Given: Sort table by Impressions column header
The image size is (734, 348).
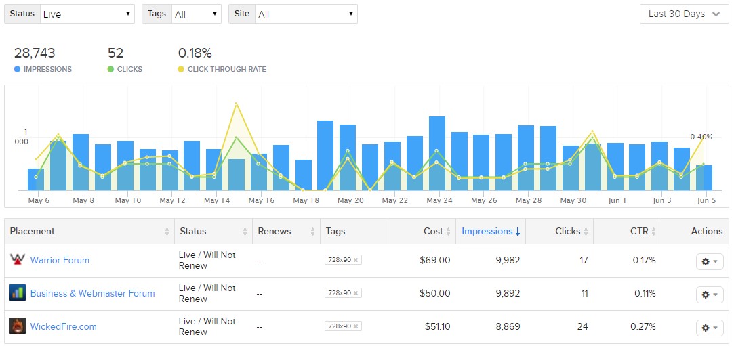Looking at the screenshot, I should tap(490, 231).
